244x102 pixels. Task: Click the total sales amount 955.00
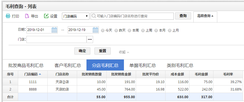[121, 97]
